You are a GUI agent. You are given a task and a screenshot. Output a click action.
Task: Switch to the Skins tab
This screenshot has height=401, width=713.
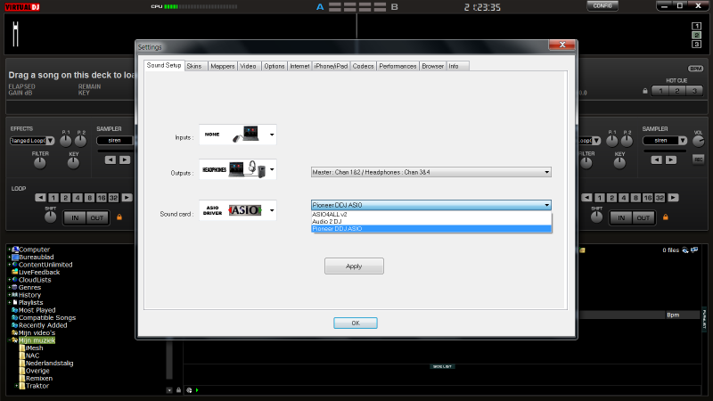(x=194, y=66)
